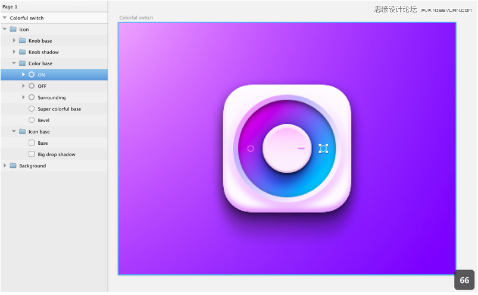
Task: Select the Bevel layer label
Action: pyautogui.click(x=43, y=120)
